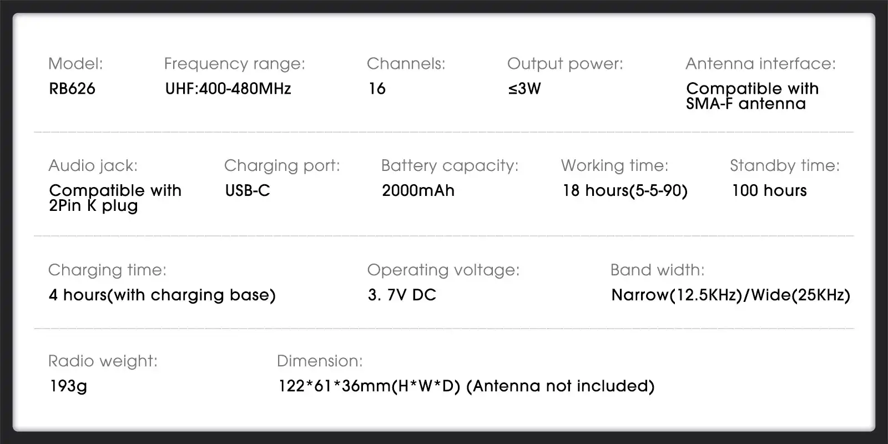Click the 193g weight value
Viewport: 888px width, 444px height.
pos(68,386)
